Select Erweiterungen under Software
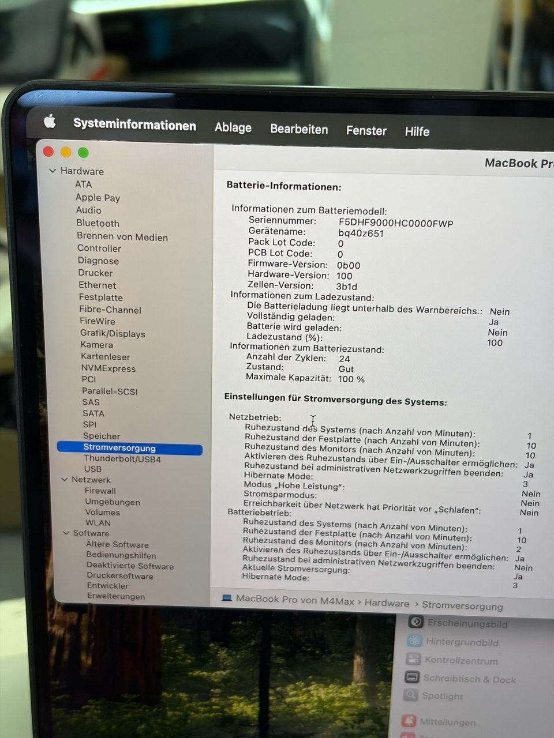 (115, 596)
